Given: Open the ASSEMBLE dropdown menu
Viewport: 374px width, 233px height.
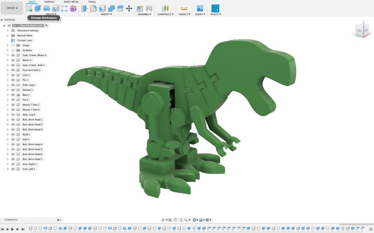Looking at the screenshot, I should coord(145,14).
